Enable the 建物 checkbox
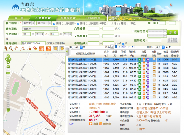The image size is (184, 135). (119, 24)
